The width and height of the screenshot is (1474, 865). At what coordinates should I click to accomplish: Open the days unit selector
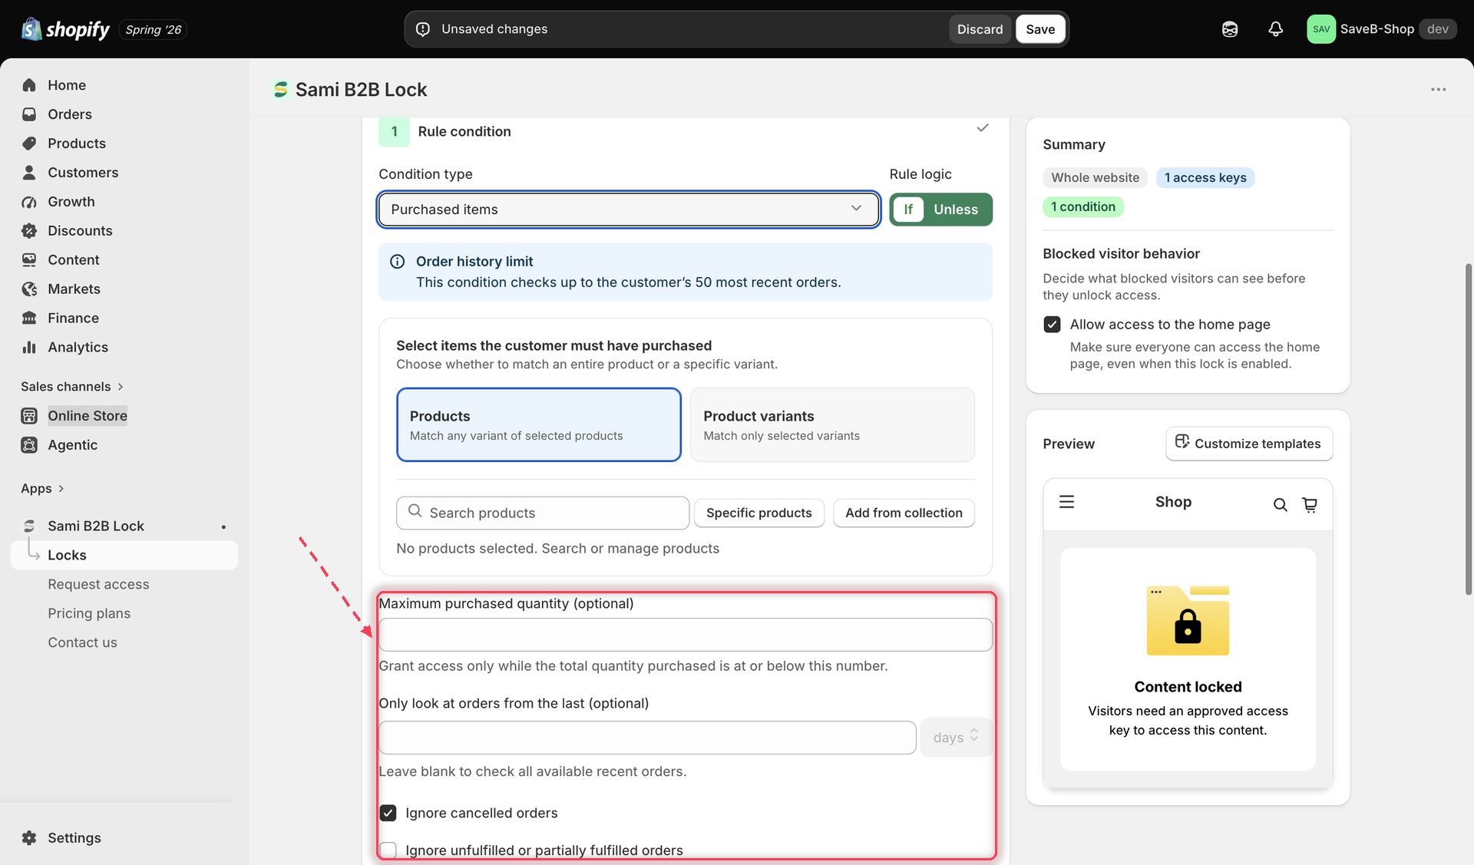tap(956, 738)
